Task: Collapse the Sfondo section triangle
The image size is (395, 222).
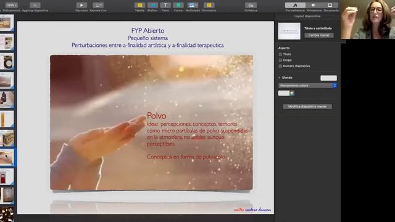Action: 280,78
